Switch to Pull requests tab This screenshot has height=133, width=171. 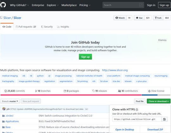[x=26, y=27]
